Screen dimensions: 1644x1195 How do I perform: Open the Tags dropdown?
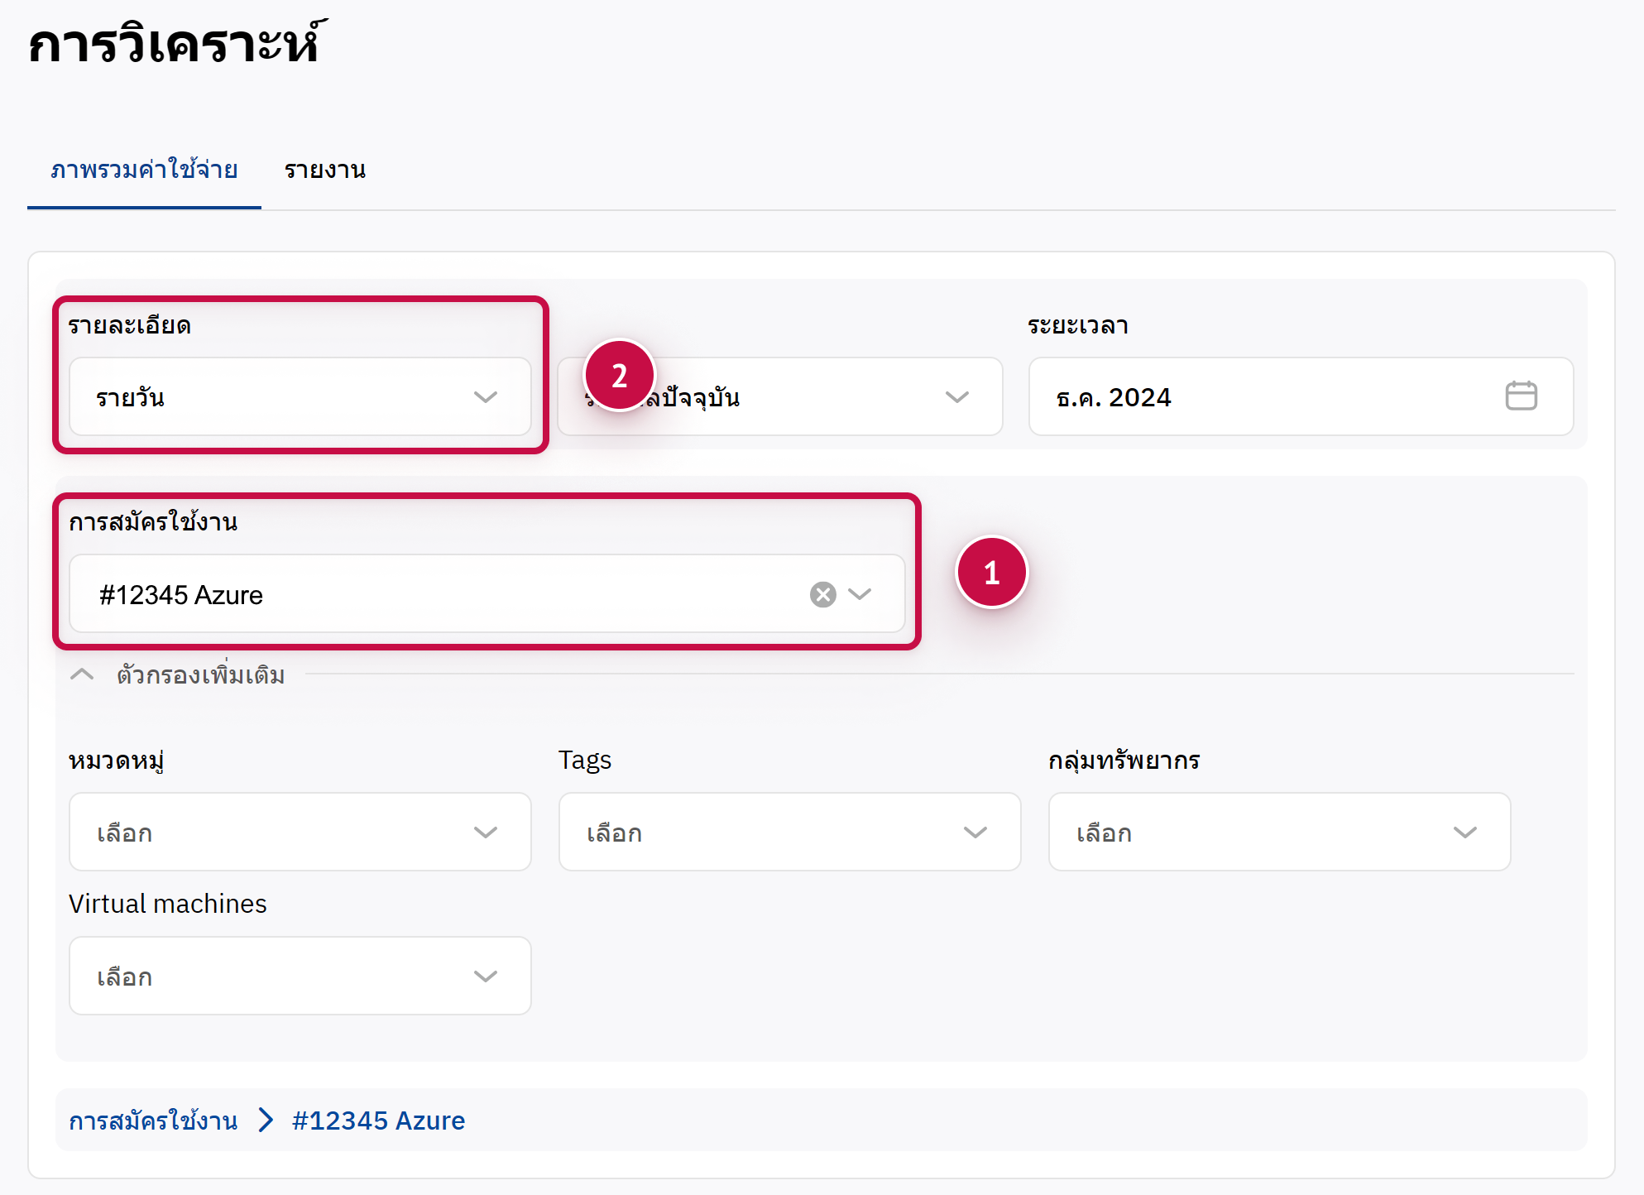point(789,832)
